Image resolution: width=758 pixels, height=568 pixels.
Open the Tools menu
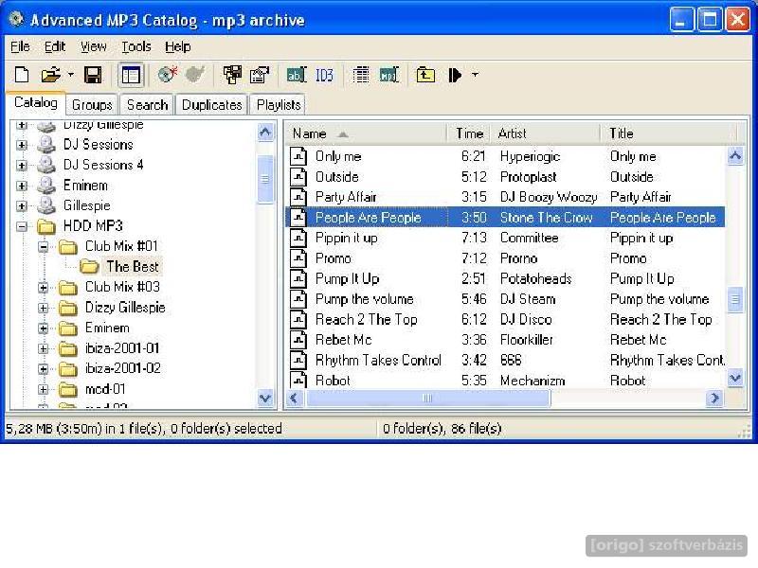click(135, 46)
